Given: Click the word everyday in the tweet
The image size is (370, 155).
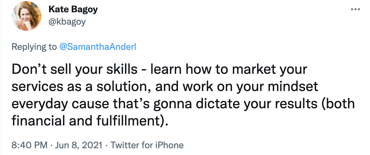Looking at the screenshot, I should click(40, 104).
